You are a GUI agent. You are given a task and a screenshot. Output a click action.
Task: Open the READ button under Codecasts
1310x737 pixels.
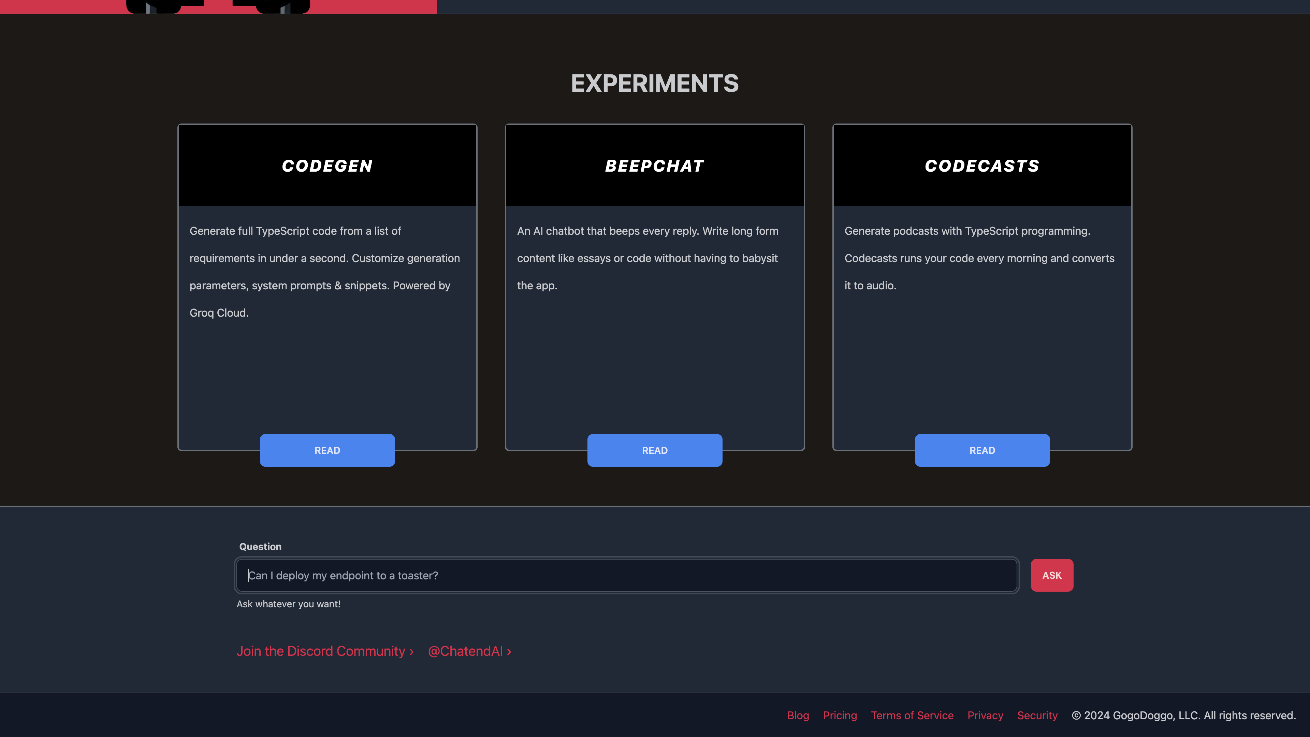coord(982,450)
